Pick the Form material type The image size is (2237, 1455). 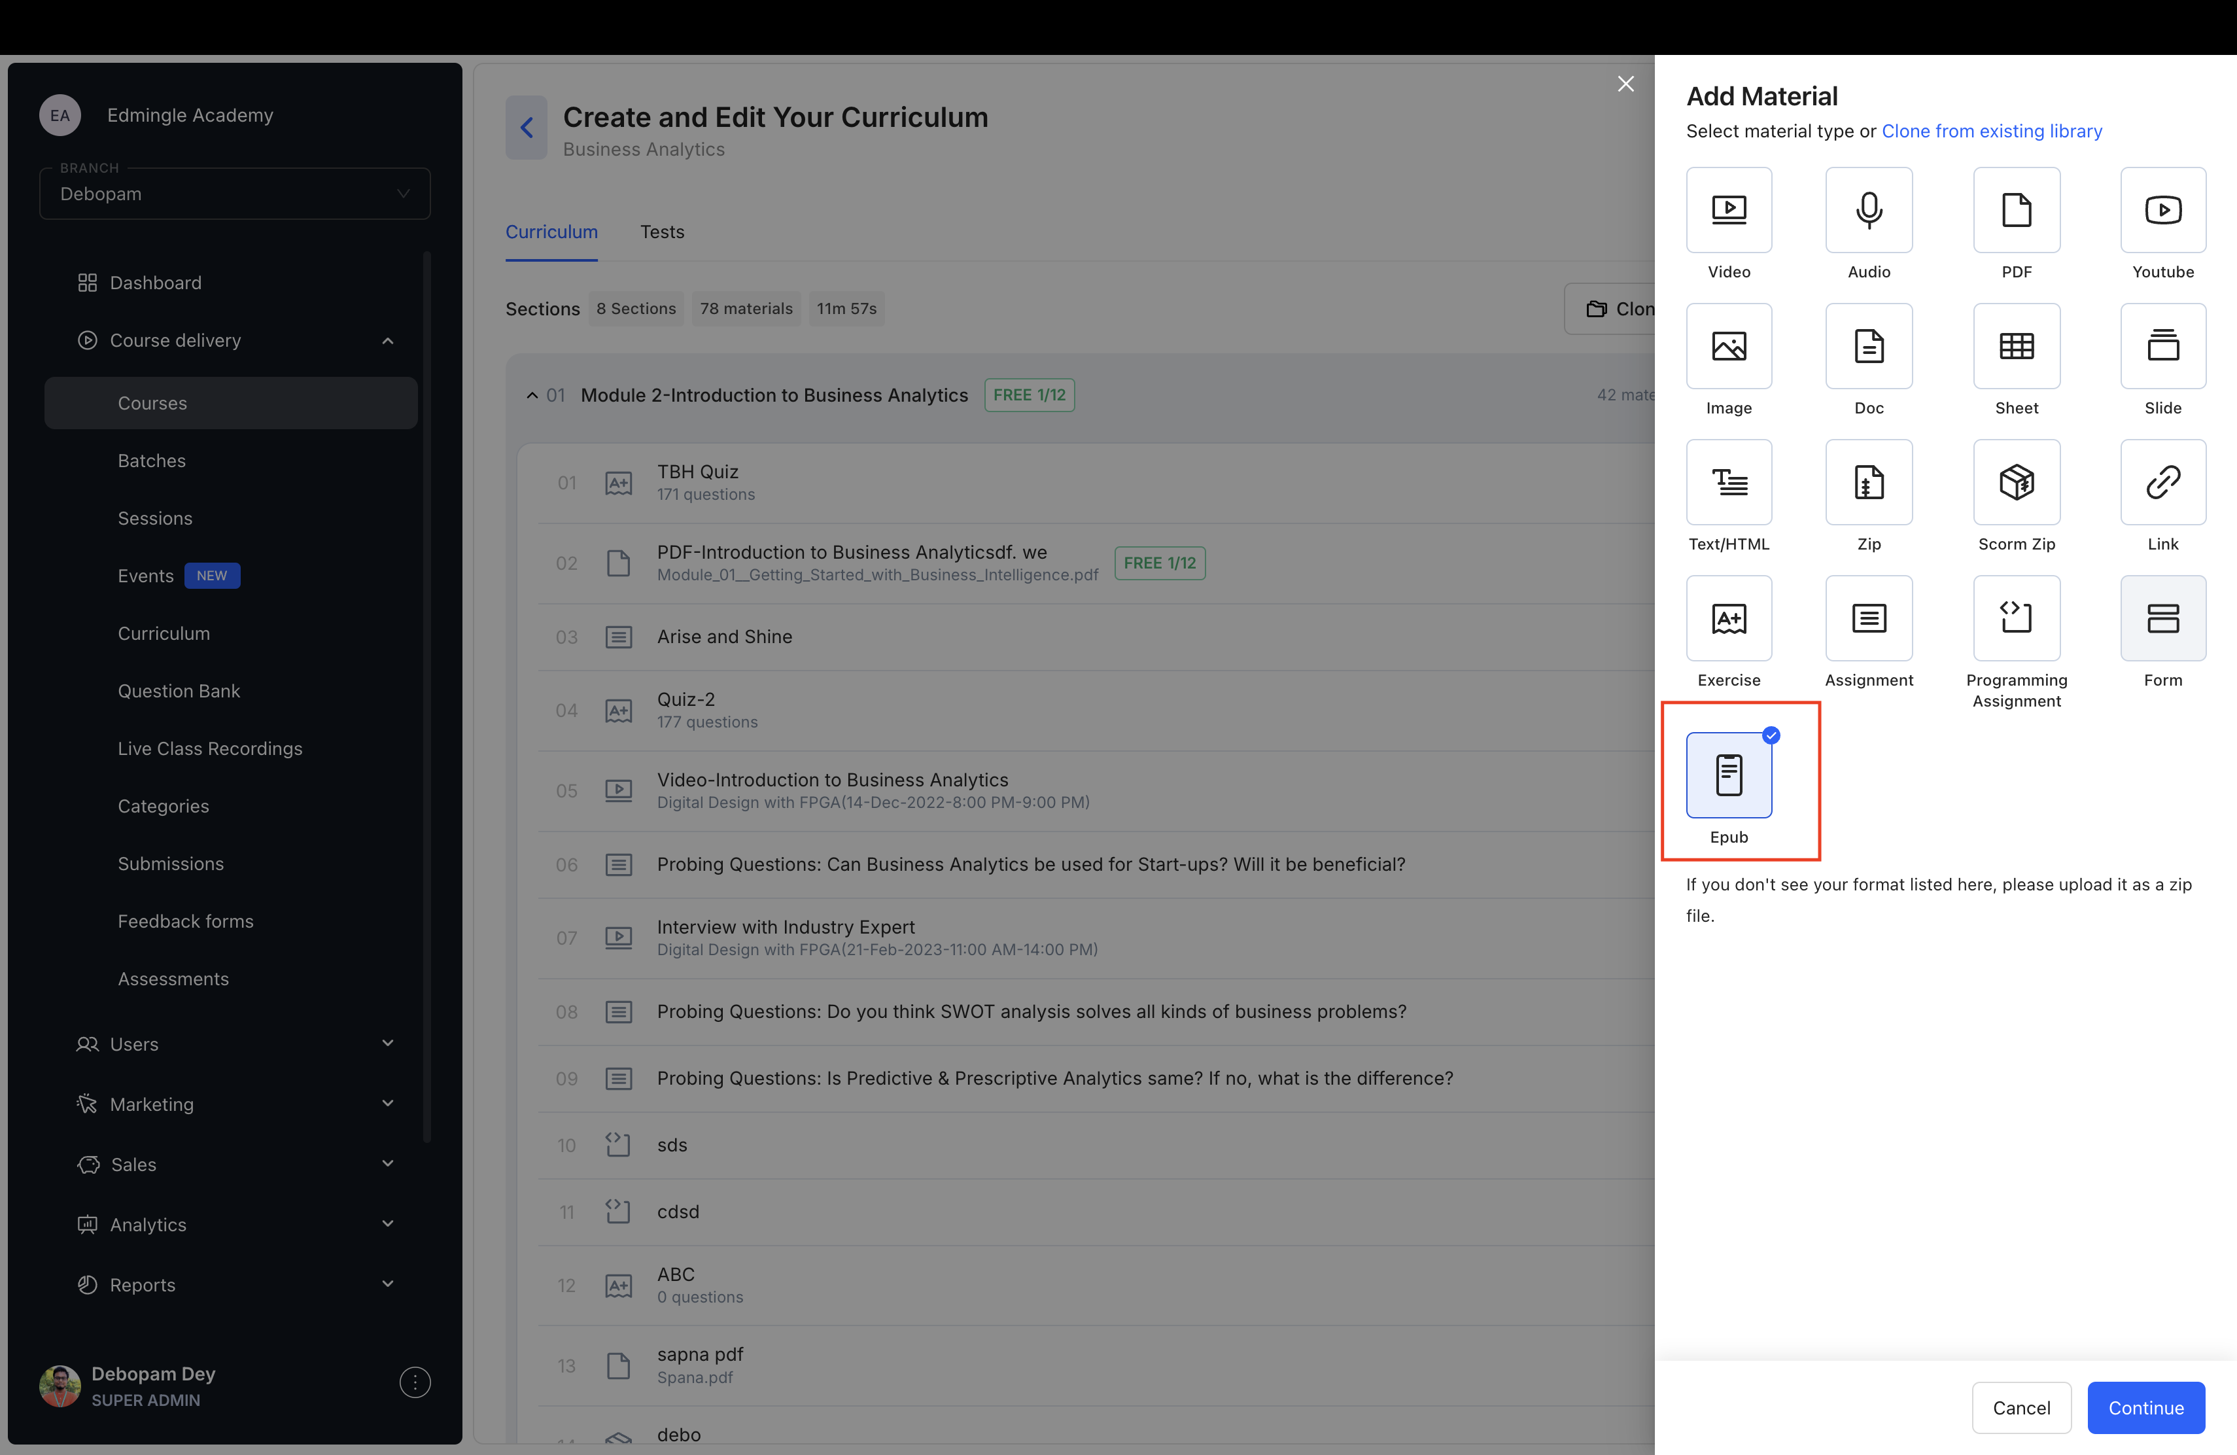point(2162,618)
